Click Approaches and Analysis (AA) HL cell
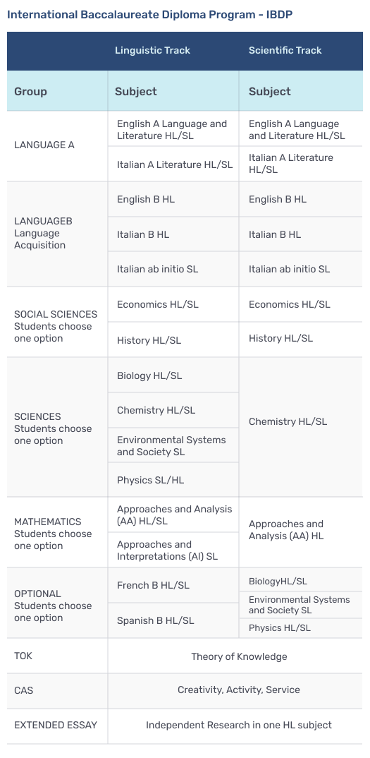The image size is (370, 758). tap(300, 530)
